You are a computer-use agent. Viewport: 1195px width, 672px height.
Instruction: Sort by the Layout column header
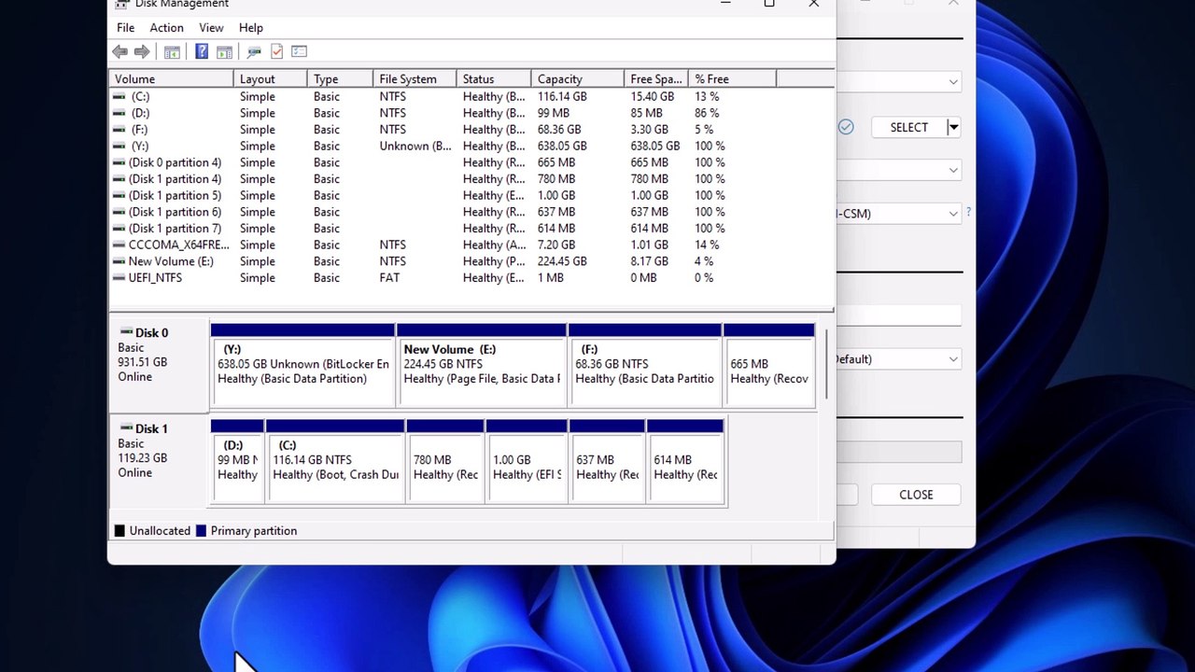point(271,79)
